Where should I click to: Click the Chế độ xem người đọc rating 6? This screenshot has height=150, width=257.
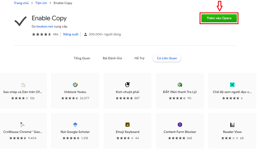[242, 98]
